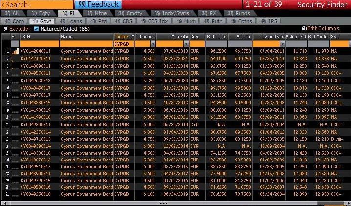The image size is (351, 206).
Task: Sort by the Ask Yield column header
Action: [296, 37]
